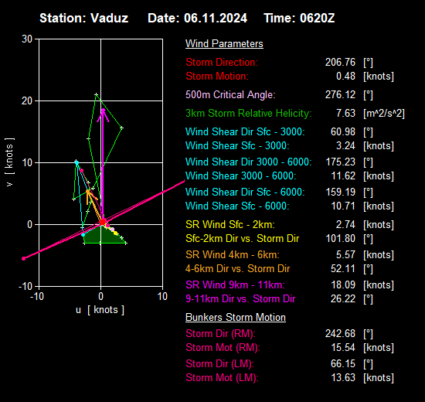Click the Wind Parameters heading
The image size is (425, 402).
pyautogui.click(x=224, y=43)
